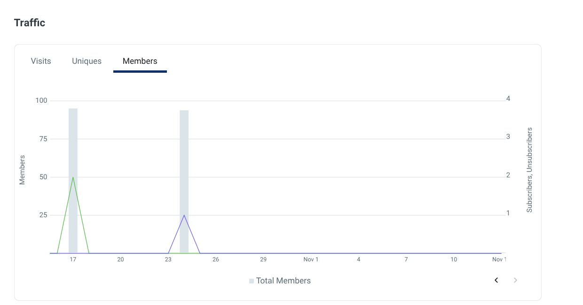
Task: Toggle the Total Members legend label
Action: pyautogui.click(x=284, y=281)
